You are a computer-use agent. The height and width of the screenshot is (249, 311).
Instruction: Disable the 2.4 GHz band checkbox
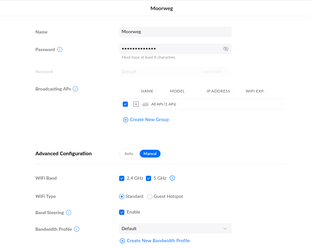[x=122, y=178]
